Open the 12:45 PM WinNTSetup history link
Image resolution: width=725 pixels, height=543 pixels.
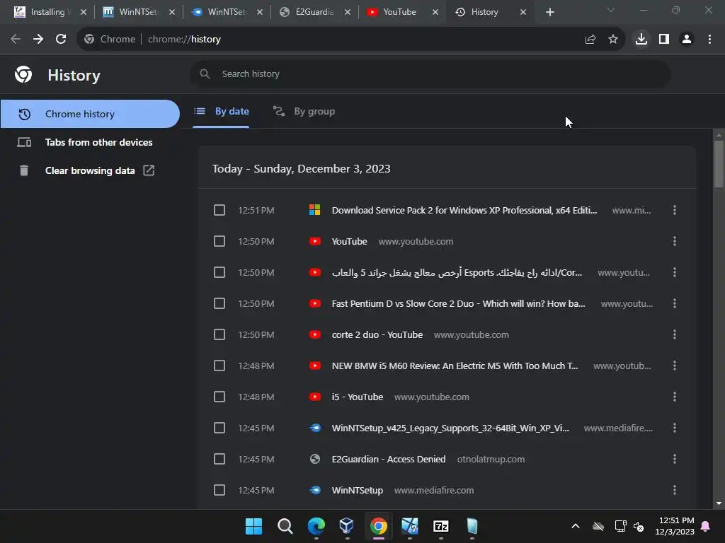[357, 490]
